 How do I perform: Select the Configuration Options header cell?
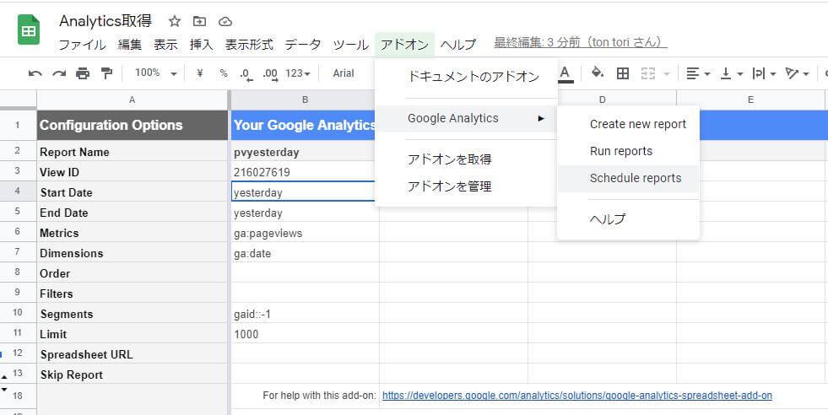point(132,125)
